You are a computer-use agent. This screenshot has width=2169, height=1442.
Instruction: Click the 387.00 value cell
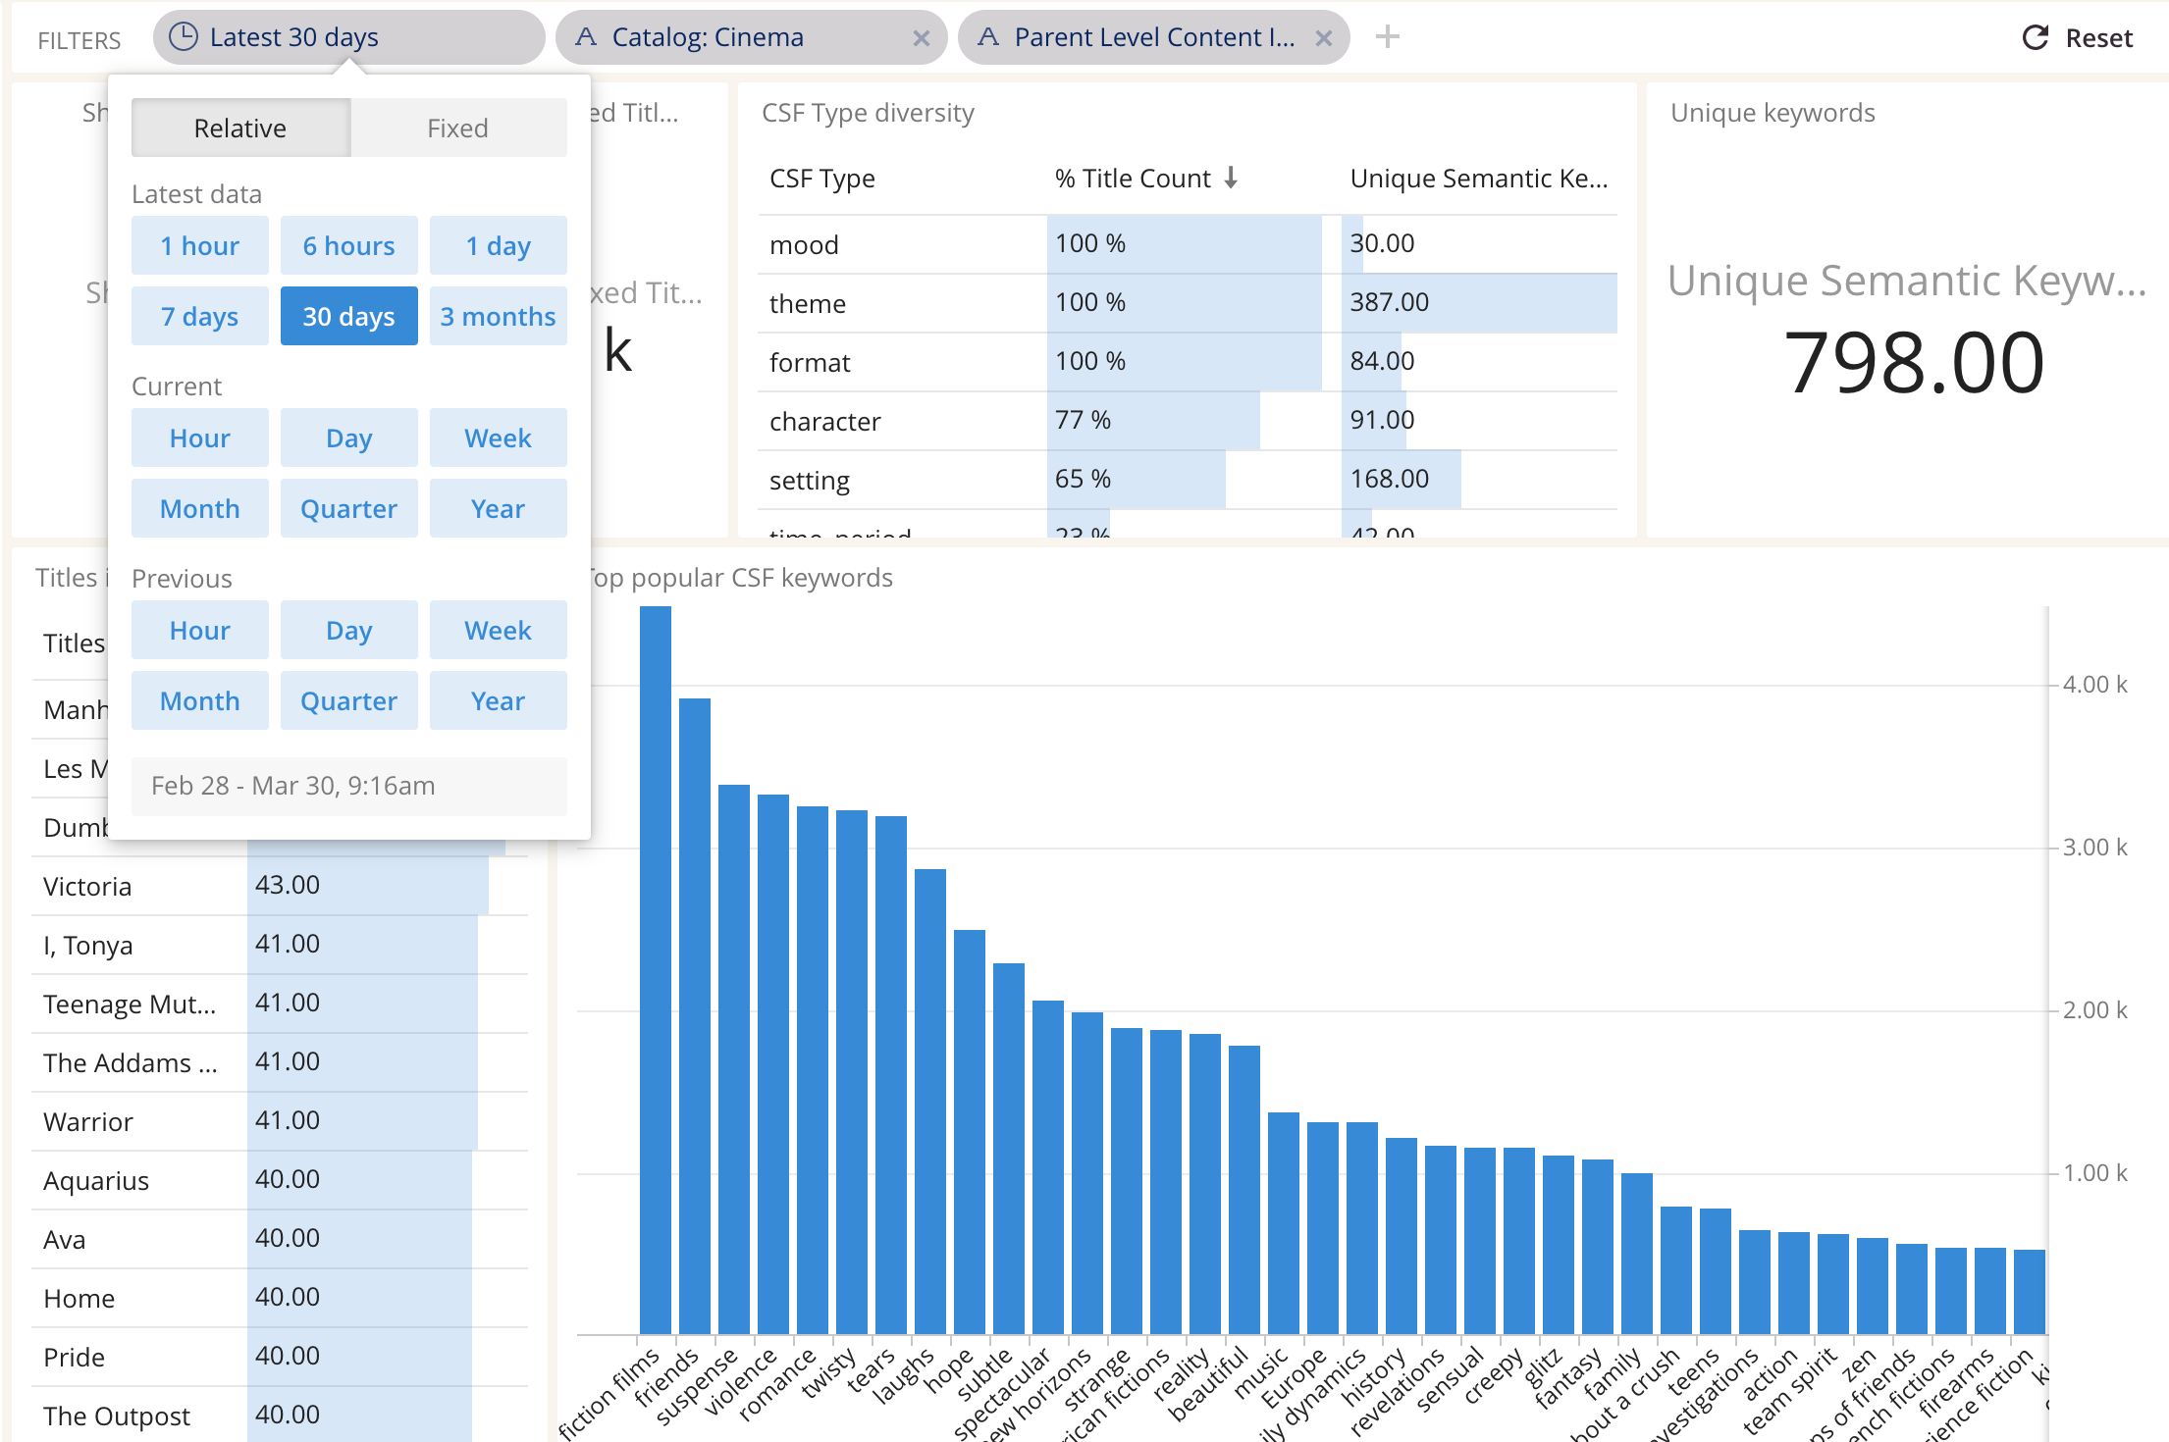(x=1479, y=302)
